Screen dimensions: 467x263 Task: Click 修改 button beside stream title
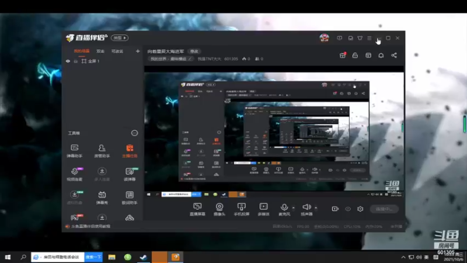[x=194, y=51]
